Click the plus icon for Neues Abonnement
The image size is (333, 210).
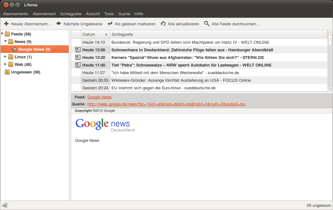coord(6,24)
